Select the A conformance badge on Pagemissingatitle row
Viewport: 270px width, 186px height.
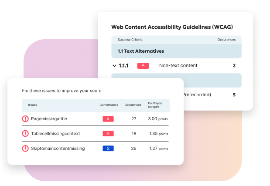pyautogui.click(x=108, y=119)
